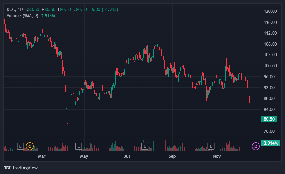Image resolution: width=285 pixels, height=174 pixels.
Task: Click the Nov label on time axis
Action: [217, 157]
